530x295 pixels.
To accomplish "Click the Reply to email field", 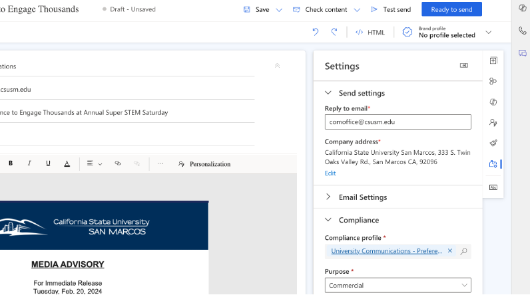I will 398,122.
